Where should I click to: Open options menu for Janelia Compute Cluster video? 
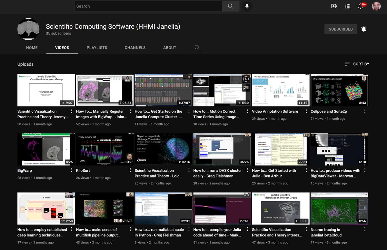tap(189, 111)
